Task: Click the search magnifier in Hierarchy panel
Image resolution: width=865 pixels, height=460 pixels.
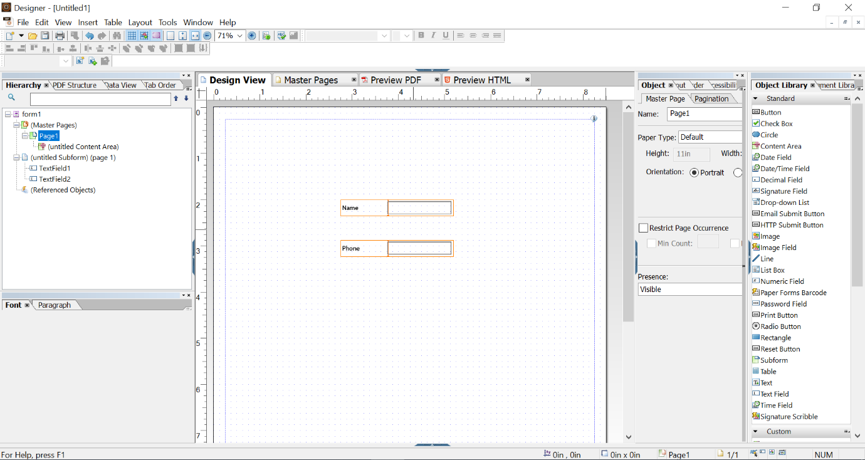Action: click(x=11, y=98)
